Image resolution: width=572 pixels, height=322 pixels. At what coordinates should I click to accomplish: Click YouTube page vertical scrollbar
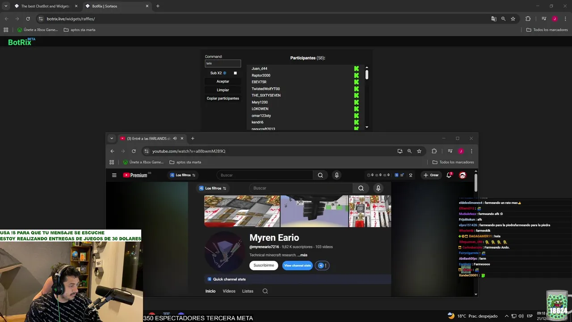coord(476,182)
